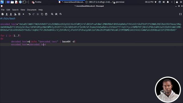Close the document with toolbar X icon
The width and height of the screenshot is (183, 103).
click(x=23, y=14)
